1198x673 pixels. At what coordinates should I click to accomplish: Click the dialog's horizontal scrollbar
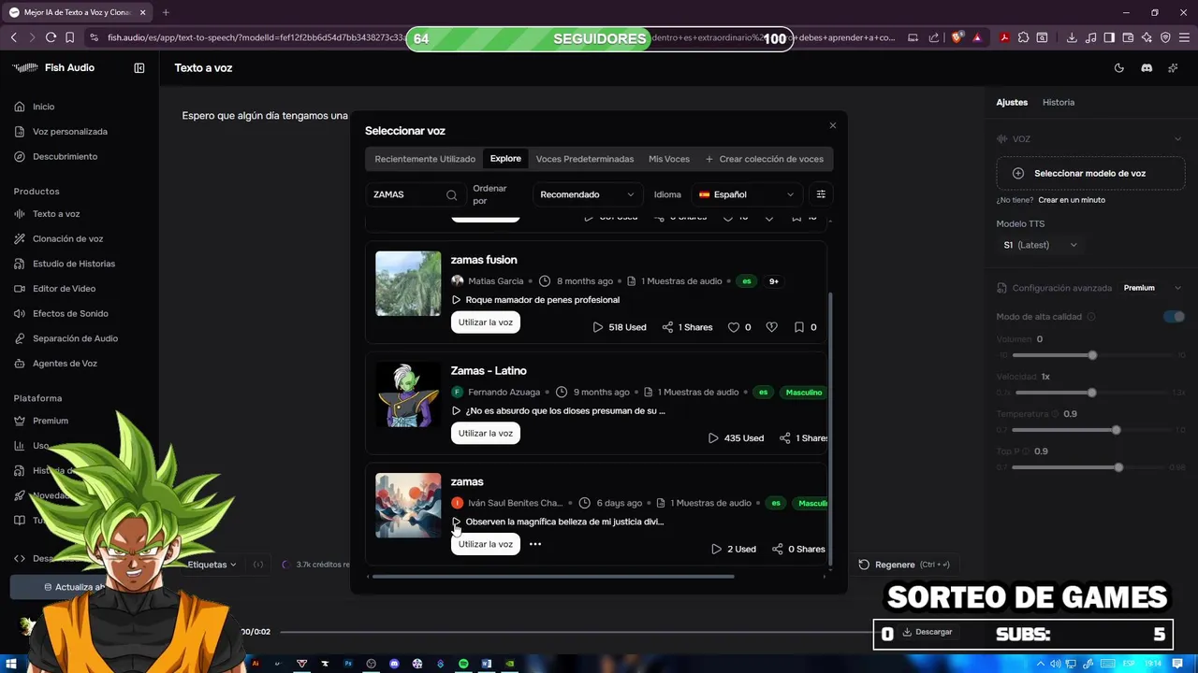tap(553, 577)
